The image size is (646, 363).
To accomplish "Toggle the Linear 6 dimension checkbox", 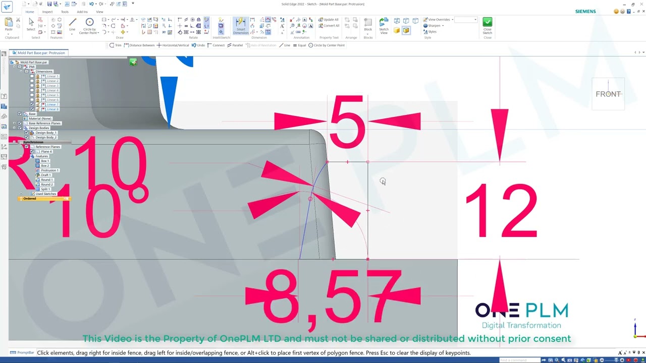I will click(32, 100).
